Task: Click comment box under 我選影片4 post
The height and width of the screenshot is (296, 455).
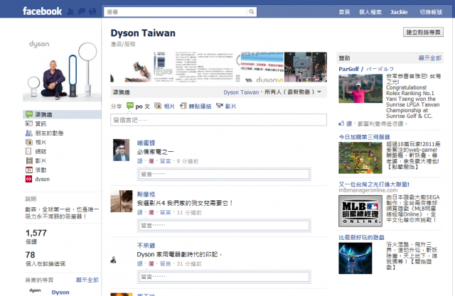Action: click(x=224, y=225)
